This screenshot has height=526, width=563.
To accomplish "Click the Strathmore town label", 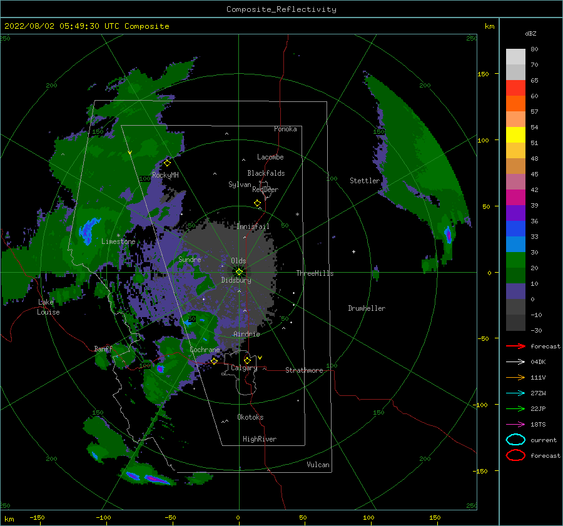I will pyautogui.click(x=304, y=370).
